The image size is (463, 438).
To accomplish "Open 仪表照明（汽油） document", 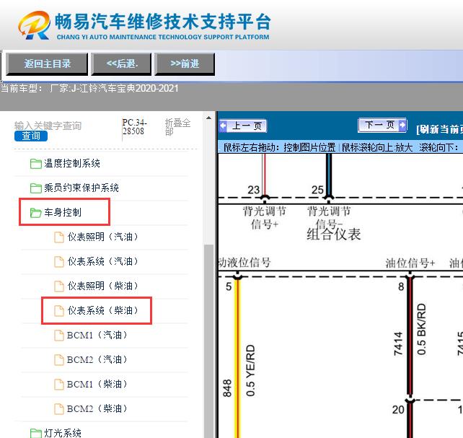I will click(102, 237).
